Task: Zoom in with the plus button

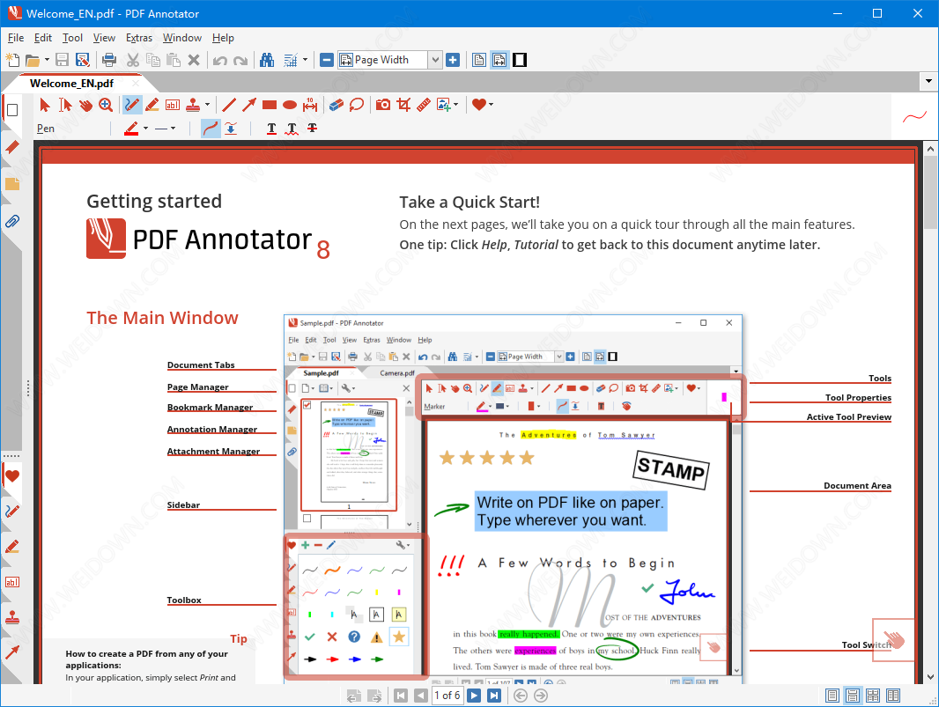Action: (454, 60)
